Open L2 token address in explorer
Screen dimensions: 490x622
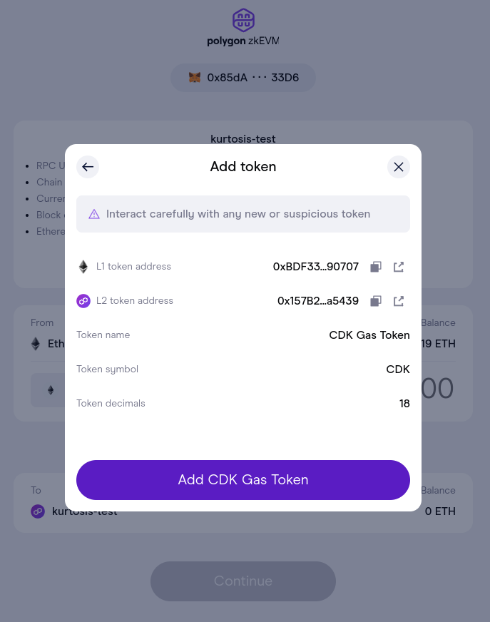[399, 301]
